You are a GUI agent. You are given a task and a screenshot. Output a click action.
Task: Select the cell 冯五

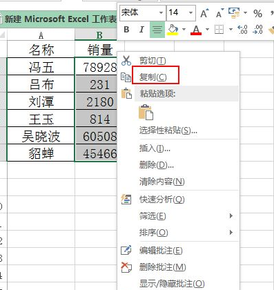click(41, 66)
